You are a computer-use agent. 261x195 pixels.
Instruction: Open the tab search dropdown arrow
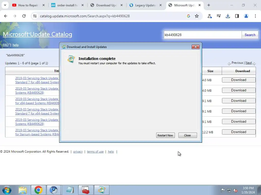click(x=5, y=5)
